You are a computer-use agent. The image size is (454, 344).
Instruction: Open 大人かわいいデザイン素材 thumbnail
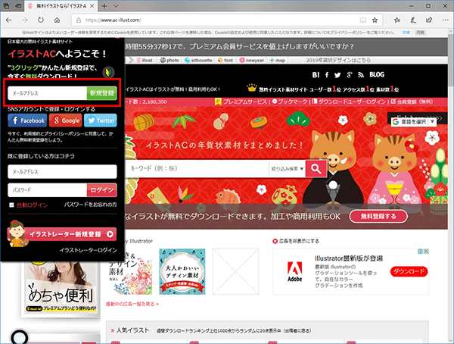pyautogui.click(x=182, y=271)
